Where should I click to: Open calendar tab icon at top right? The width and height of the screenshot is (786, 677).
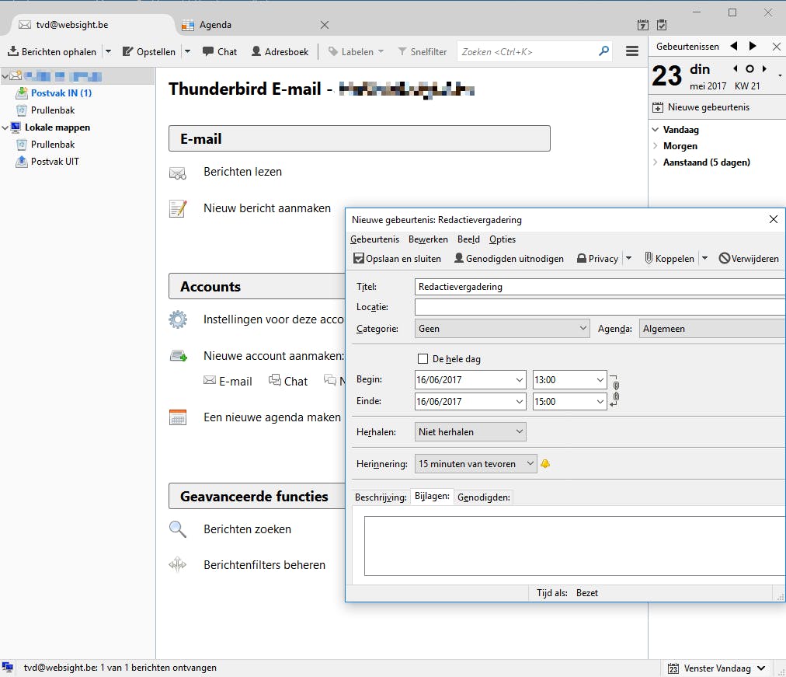point(642,25)
